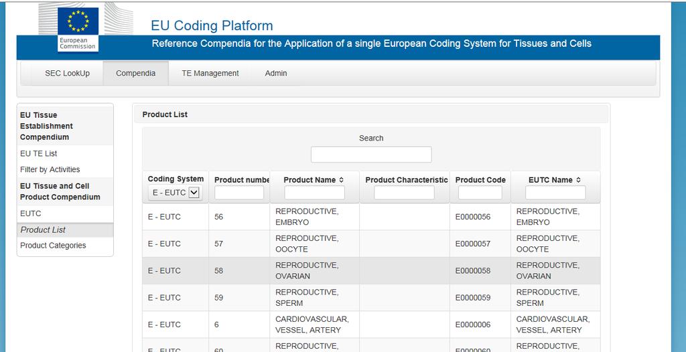Click product number 58 cell
Screen dimensions: 686x352
pos(239,270)
